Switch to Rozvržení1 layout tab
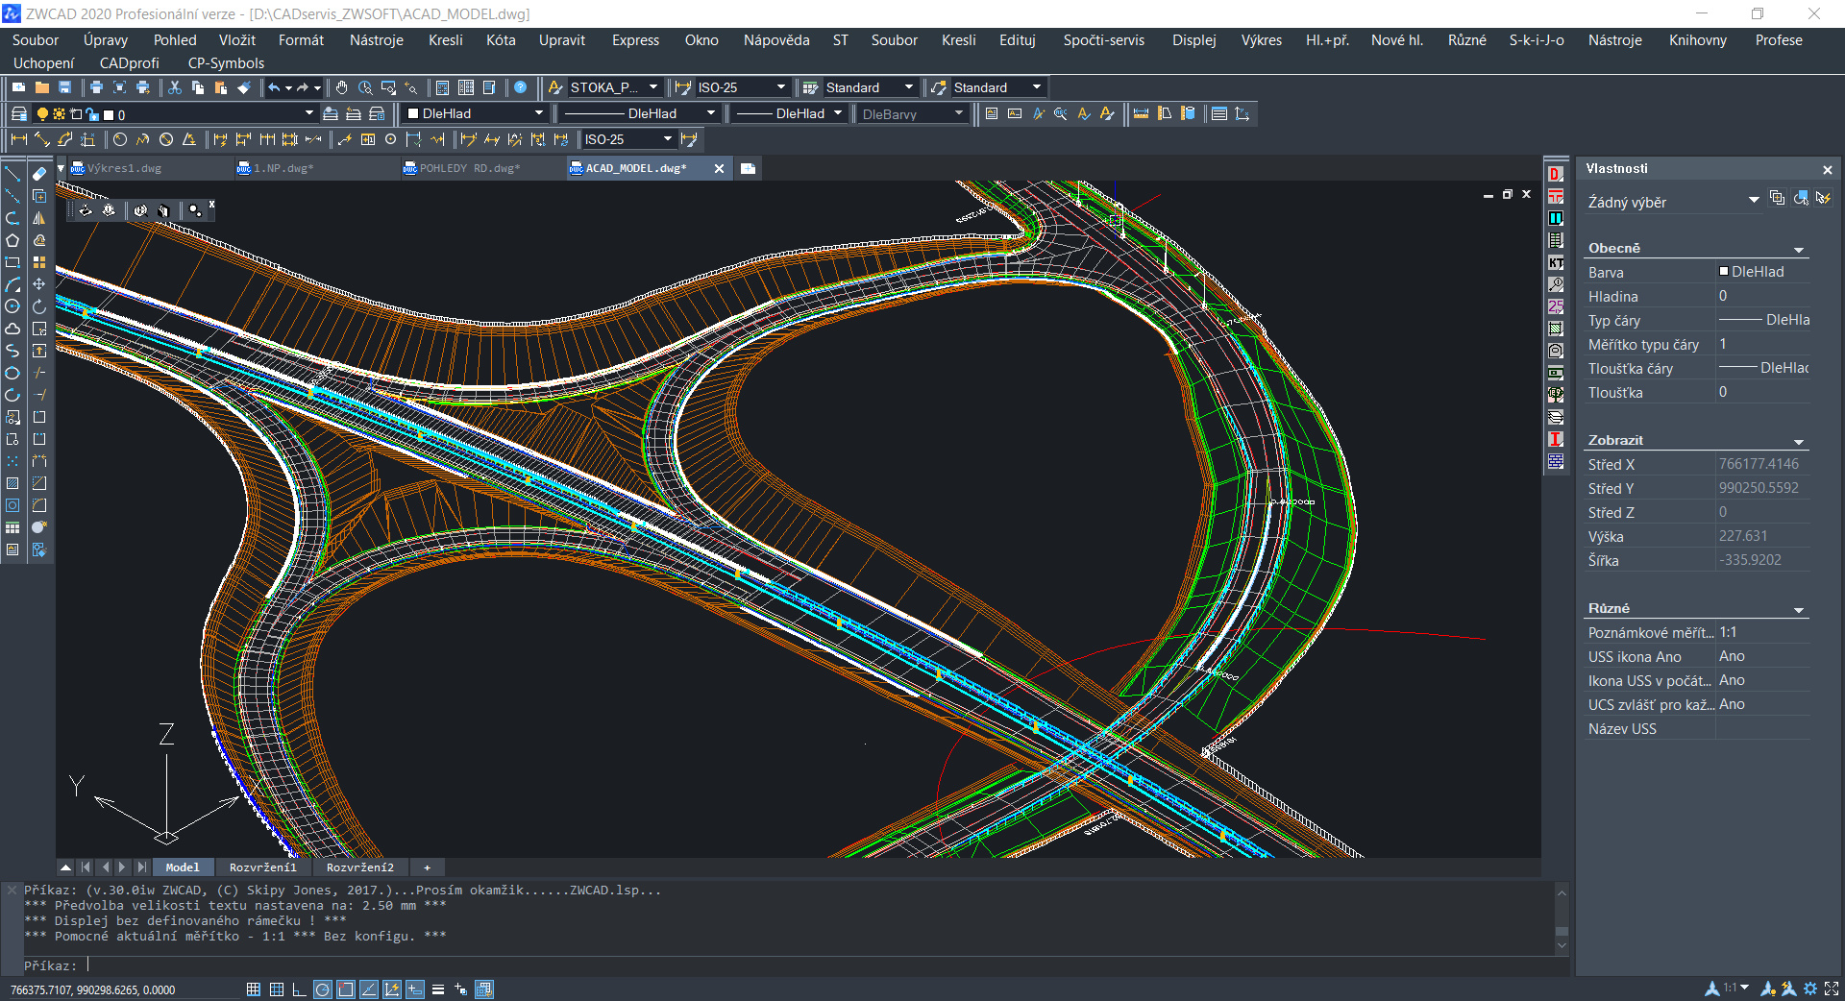This screenshot has width=1845, height=1001. tap(262, 867)
